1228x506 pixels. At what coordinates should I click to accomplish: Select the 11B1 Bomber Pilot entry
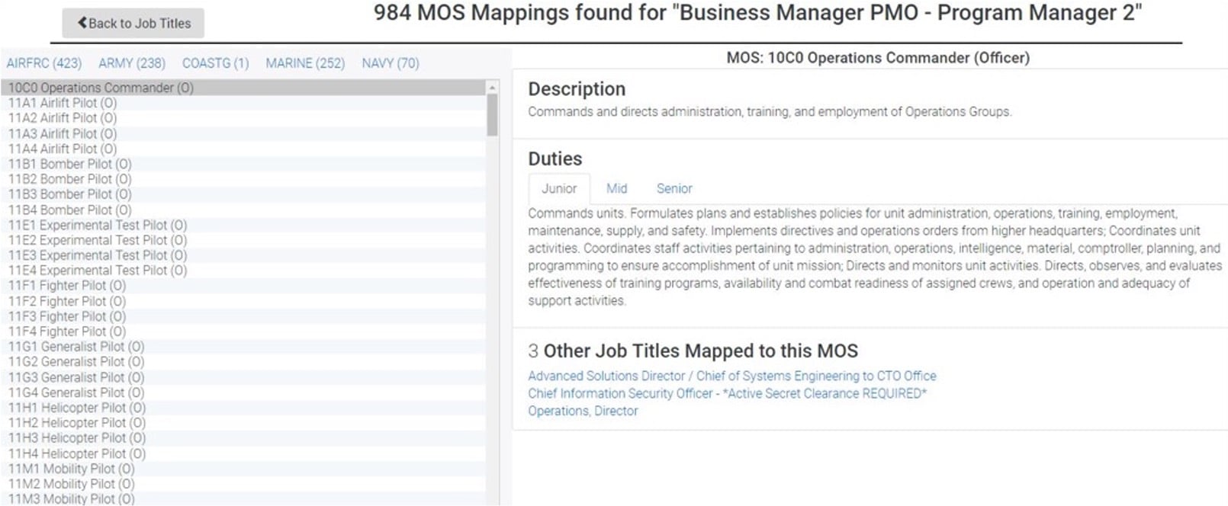[x=70, y=164]
